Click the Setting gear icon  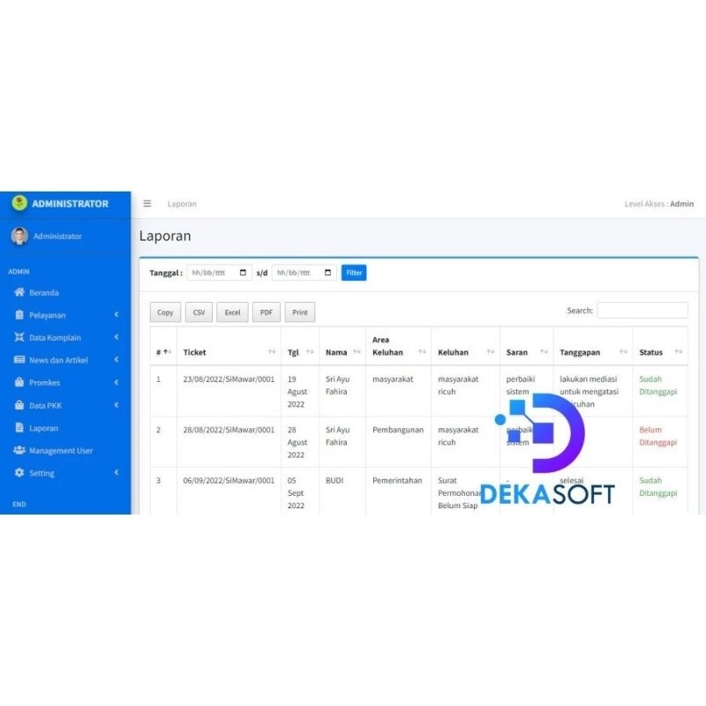point(19,472)
